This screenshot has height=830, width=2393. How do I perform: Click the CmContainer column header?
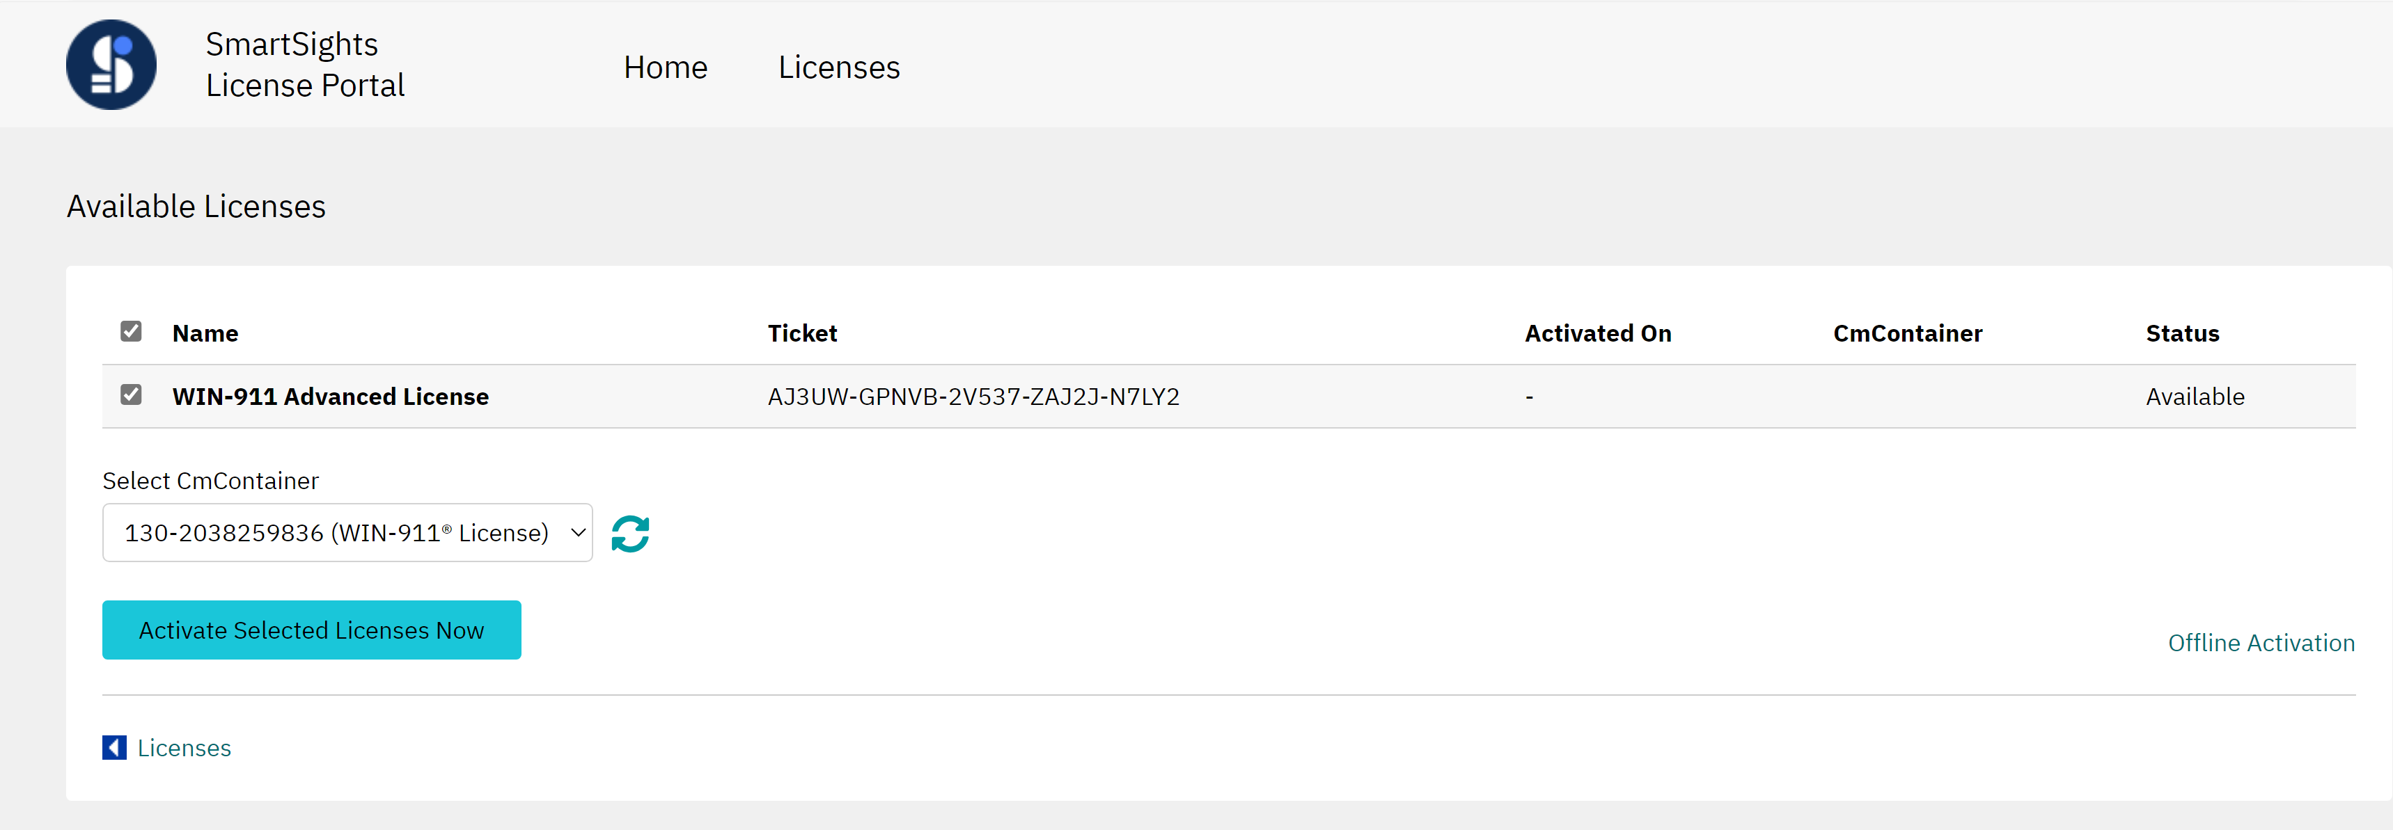click(x=1907, y=333)
